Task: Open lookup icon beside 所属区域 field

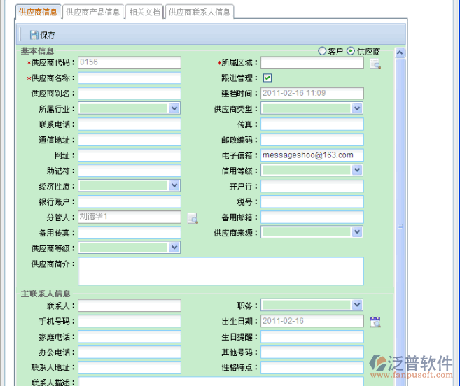Action: 375,64
